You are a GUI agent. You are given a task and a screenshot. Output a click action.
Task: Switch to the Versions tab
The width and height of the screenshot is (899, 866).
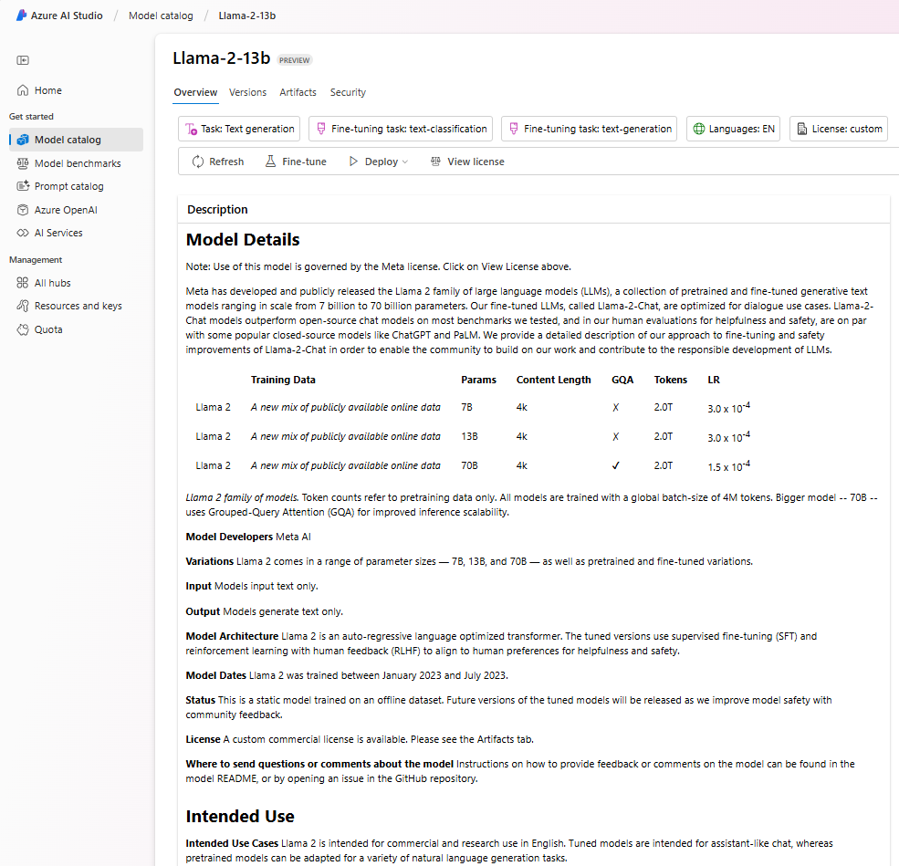247,92
